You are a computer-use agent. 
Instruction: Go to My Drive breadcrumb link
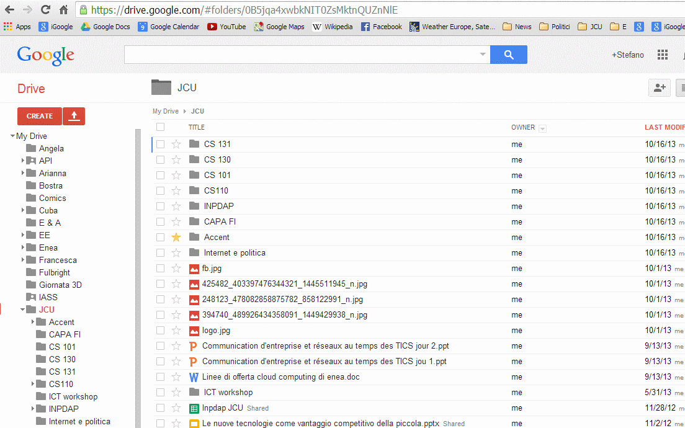(x=166, y=112)
